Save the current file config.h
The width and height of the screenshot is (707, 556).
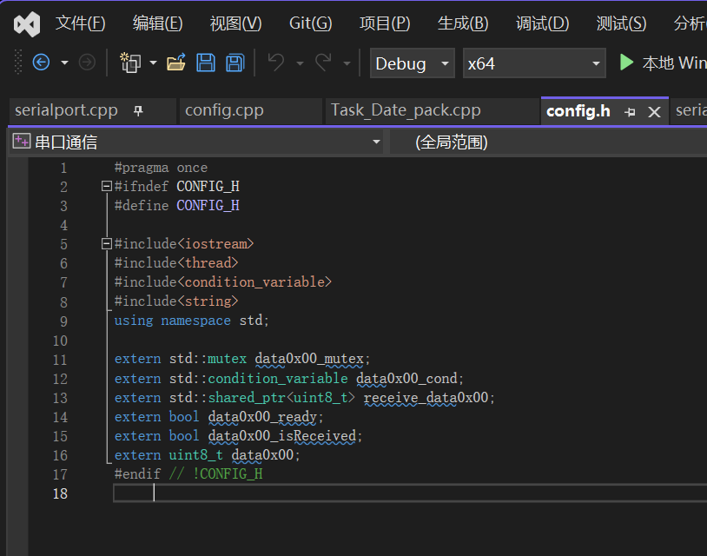tap(206, 63)
